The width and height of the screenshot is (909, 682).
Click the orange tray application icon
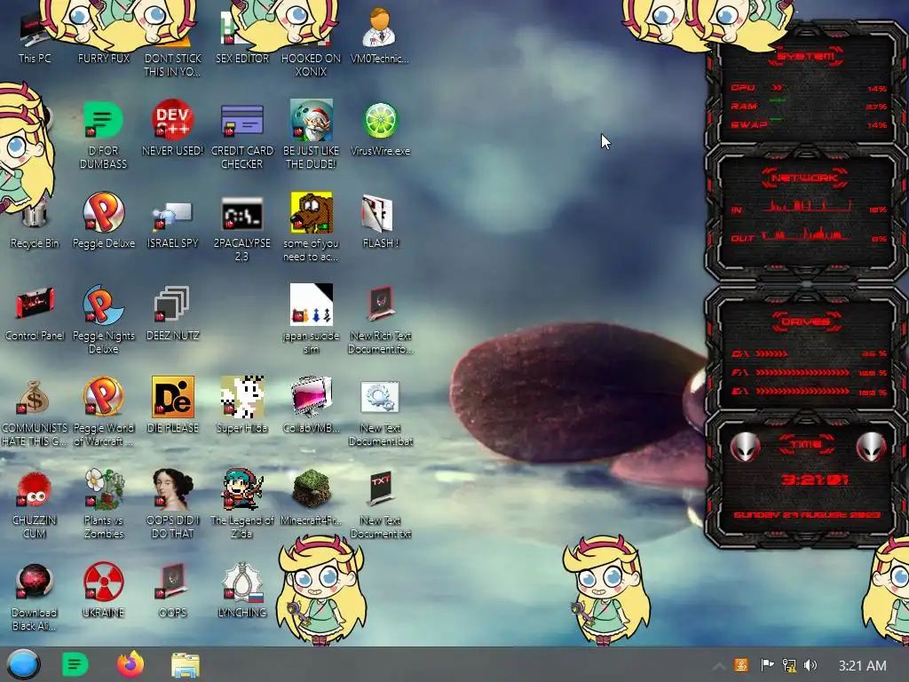(x=741, y=665)
